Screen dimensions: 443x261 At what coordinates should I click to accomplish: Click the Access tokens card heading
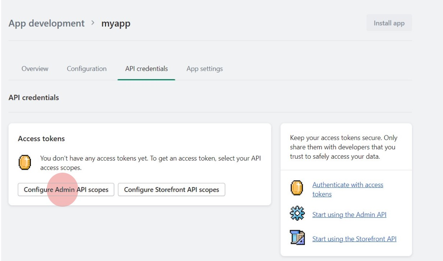[41, 139]
